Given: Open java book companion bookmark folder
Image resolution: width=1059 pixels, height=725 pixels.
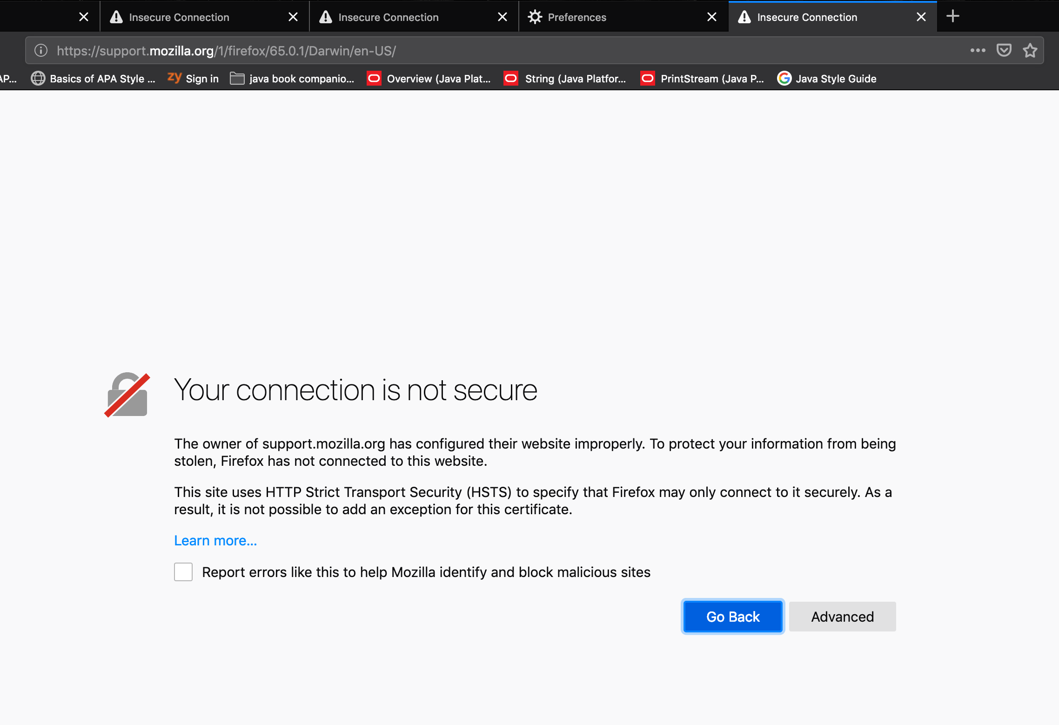Looking at the screenshot, I should (292, 79).
